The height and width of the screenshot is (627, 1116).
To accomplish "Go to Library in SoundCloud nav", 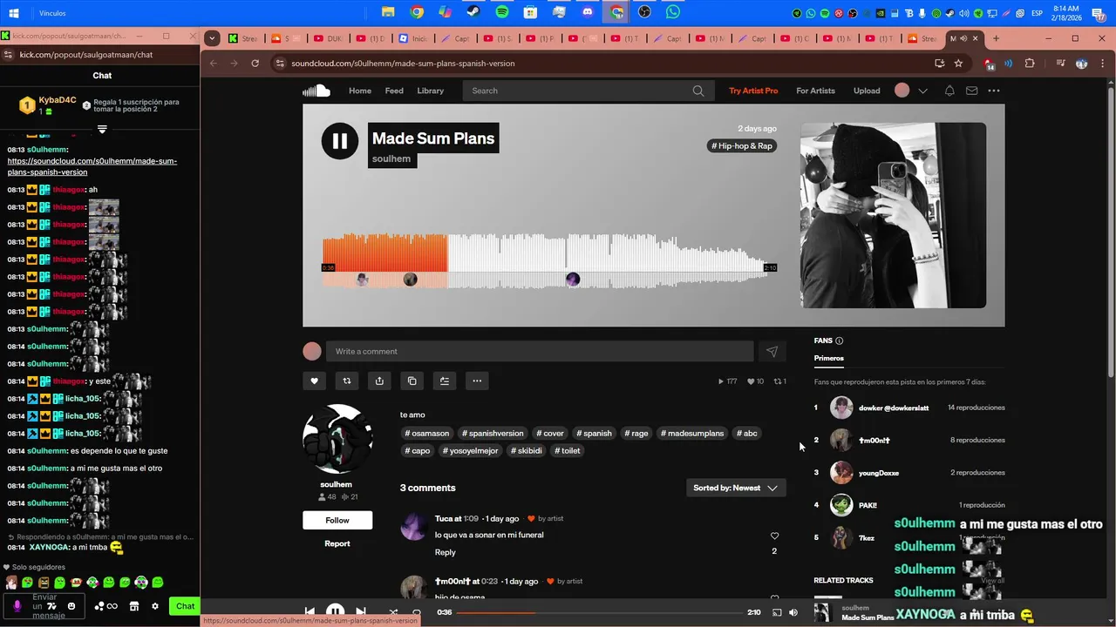I will pos(430,91).
